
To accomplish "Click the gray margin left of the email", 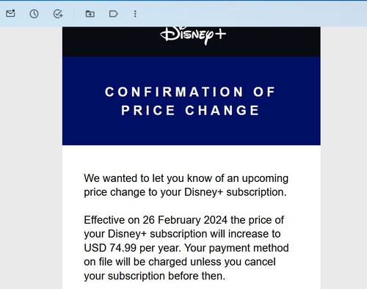I will coord(31,156).
